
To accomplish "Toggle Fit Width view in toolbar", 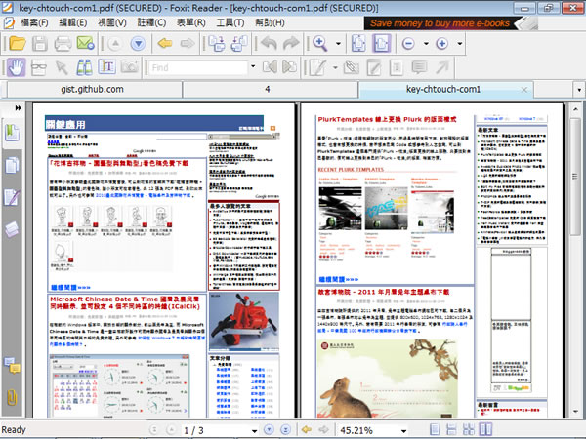I will click(x=381, y=43).
